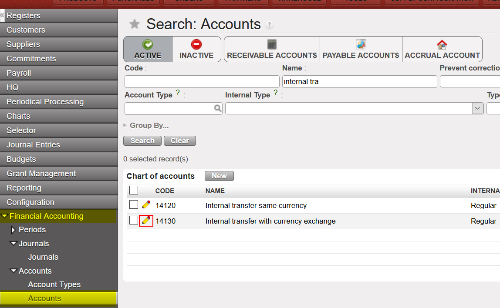Filter by Accrual Account
The height and width of the screenshot is (308, 500).
(x=442, y=49)
